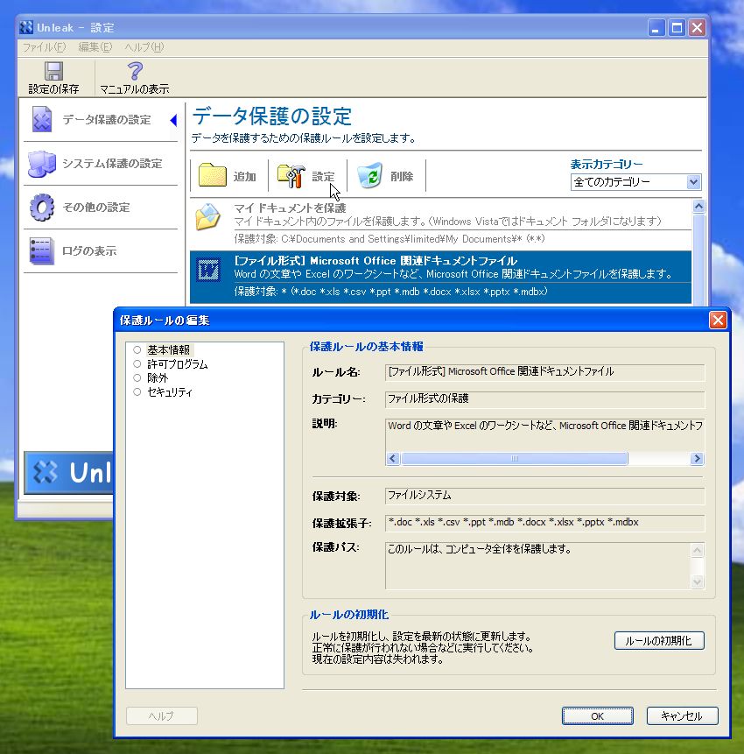
Task: Open システム保護の設定 computer icon
Action: [42, 164]
